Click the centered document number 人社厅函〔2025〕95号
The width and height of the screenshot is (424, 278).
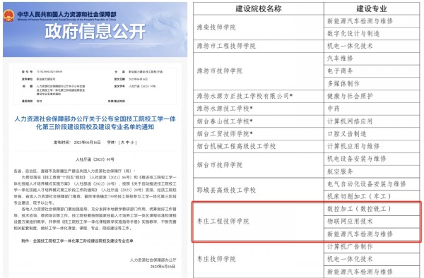pos(95,159)
